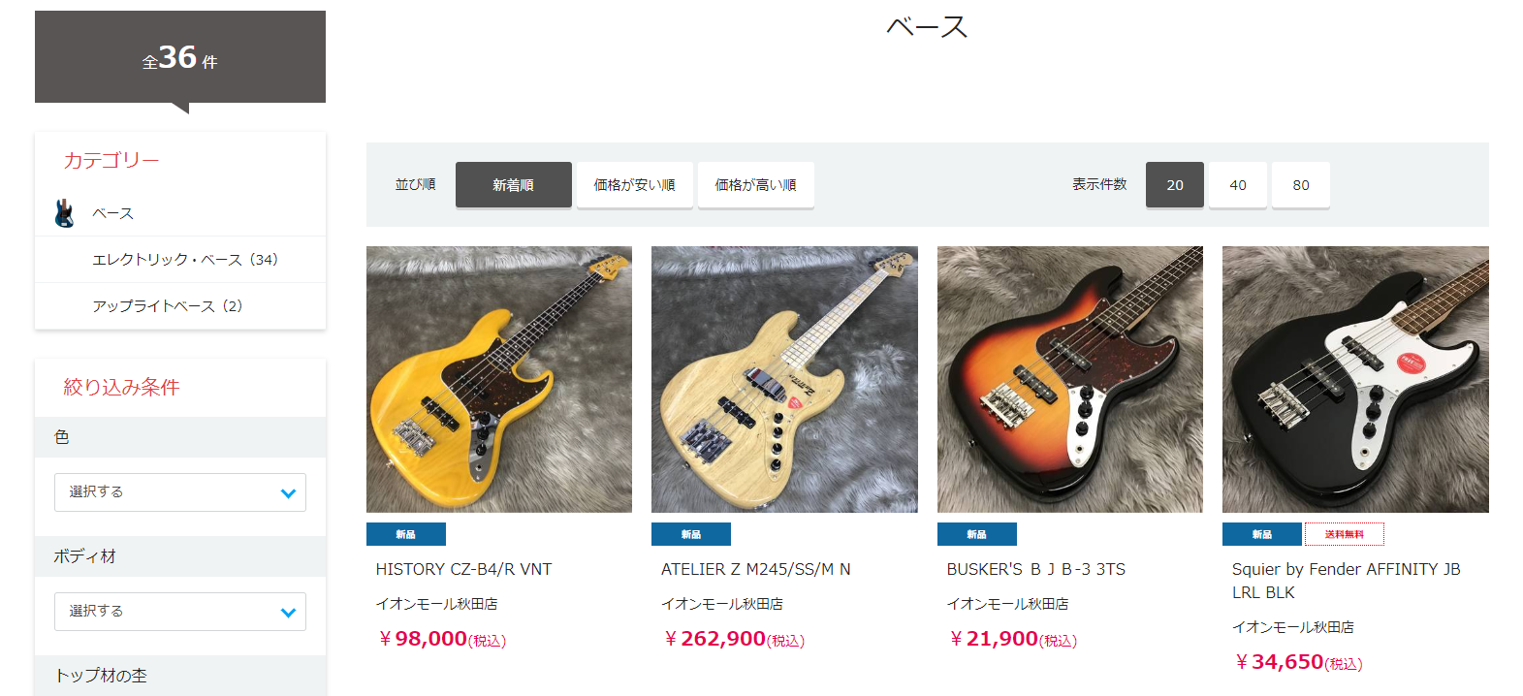
Task: Sort by 価格が高い順
Action: tap(756, 185)
